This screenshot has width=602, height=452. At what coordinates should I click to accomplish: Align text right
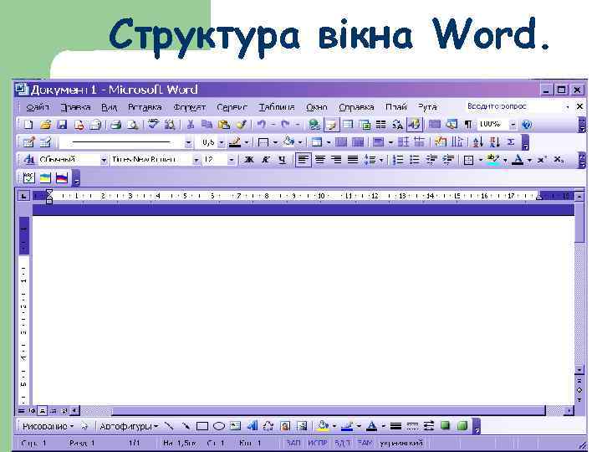[336, 160]
